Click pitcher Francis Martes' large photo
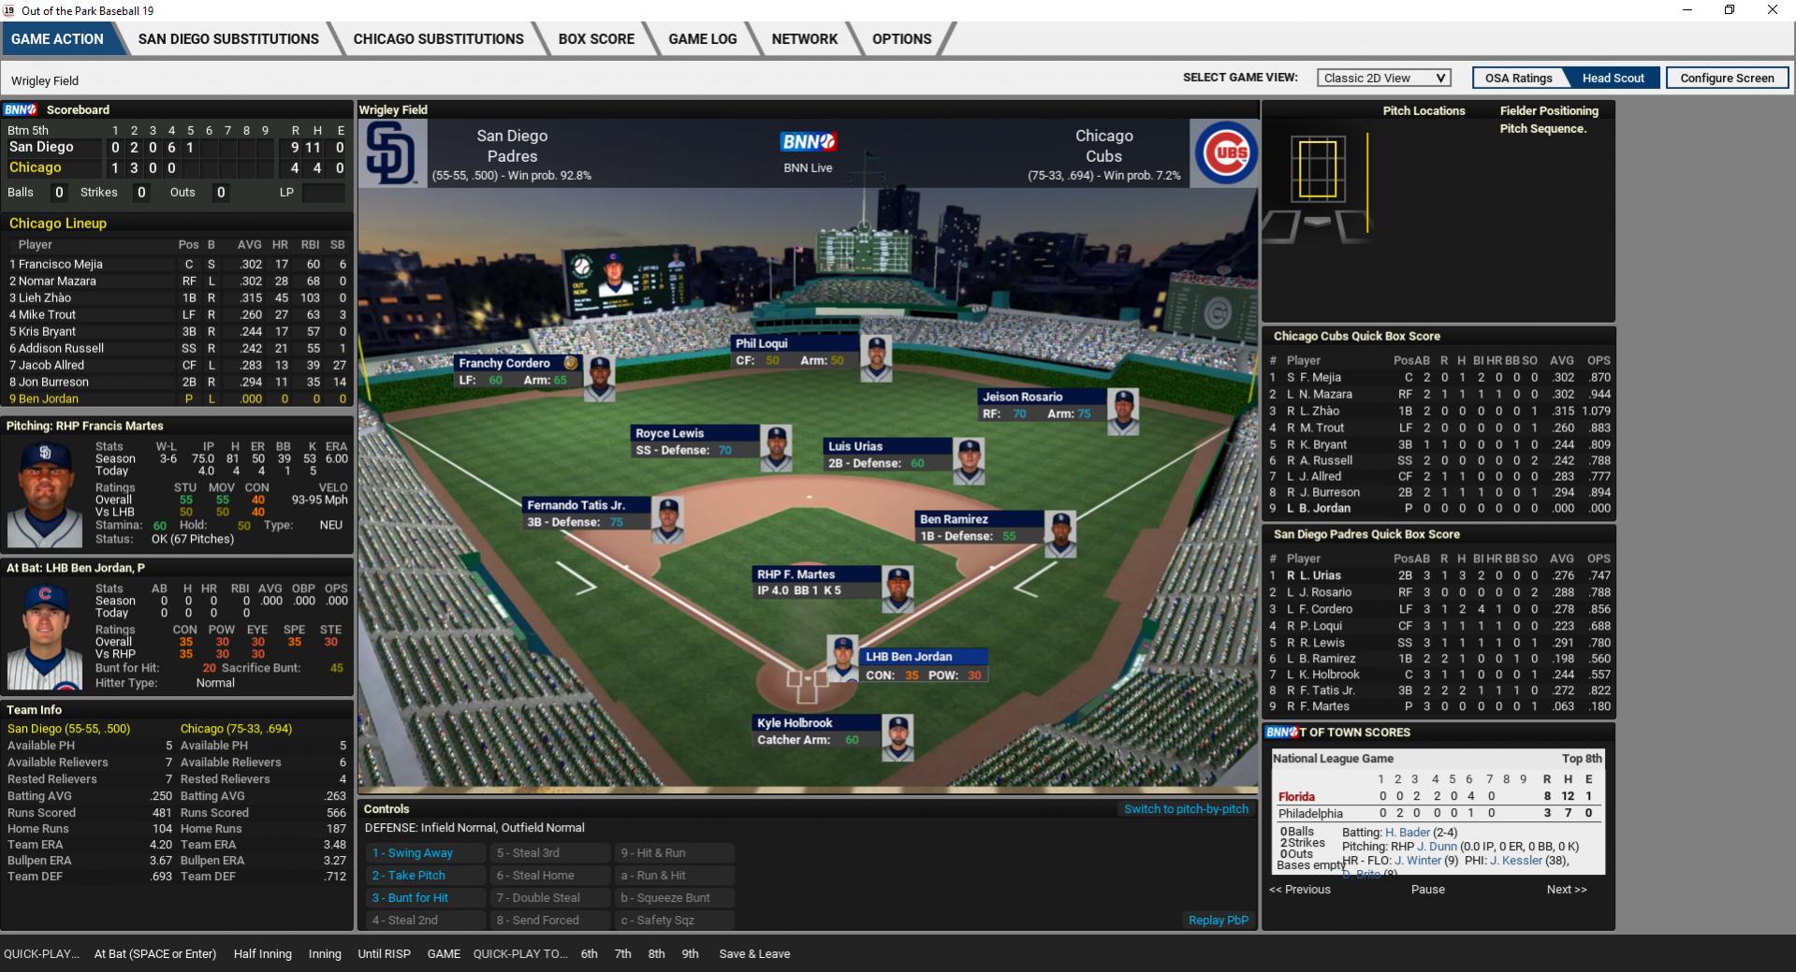 (44, 492)
